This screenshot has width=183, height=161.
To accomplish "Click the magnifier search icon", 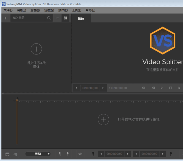I will click(x=49, y=18).
